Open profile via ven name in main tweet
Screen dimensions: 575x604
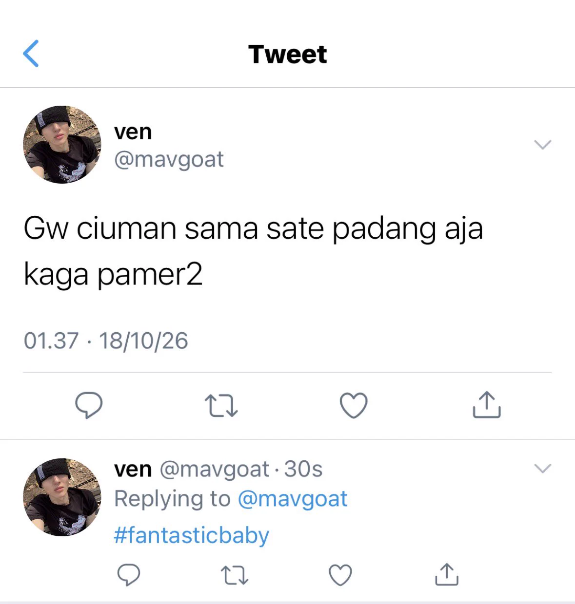click(x=133, y=132)
